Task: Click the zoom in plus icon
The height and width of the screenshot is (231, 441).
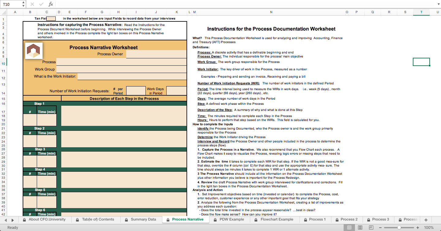Action: (x=417, y=227)
